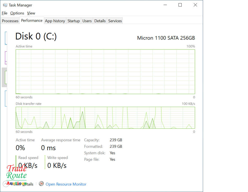
Task: Switch to the Processes tab
Action: tap(10, 21)
